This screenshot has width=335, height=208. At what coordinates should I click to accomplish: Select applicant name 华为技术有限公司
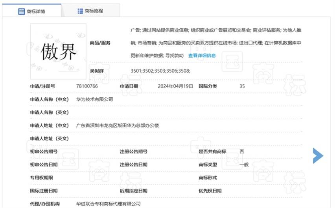(x=95, y=99)
